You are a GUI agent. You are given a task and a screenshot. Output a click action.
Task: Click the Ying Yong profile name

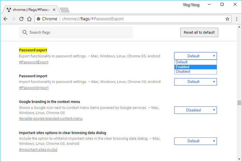click(x=191, y=5)
